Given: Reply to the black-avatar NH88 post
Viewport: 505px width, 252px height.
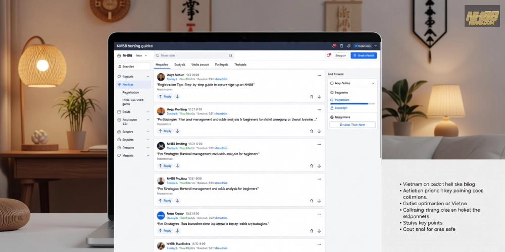Looking at the screenshot, I should coord(165,166).
